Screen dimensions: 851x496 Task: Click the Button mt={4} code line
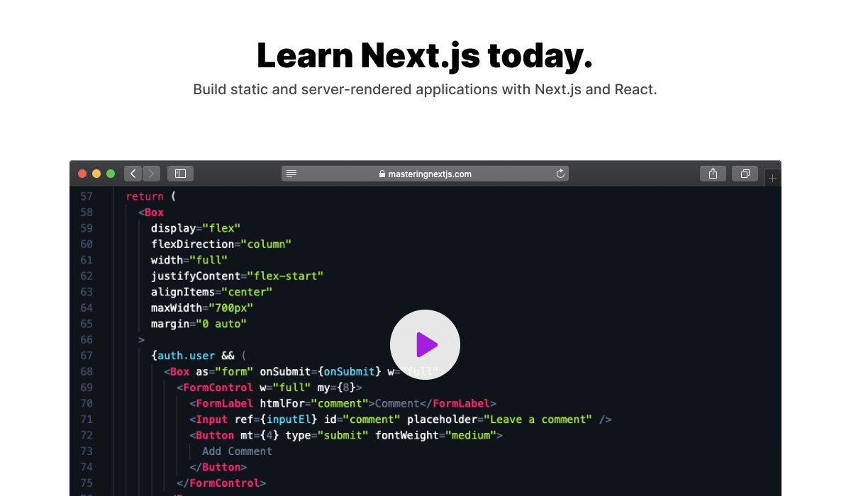(x=346, y=435)
